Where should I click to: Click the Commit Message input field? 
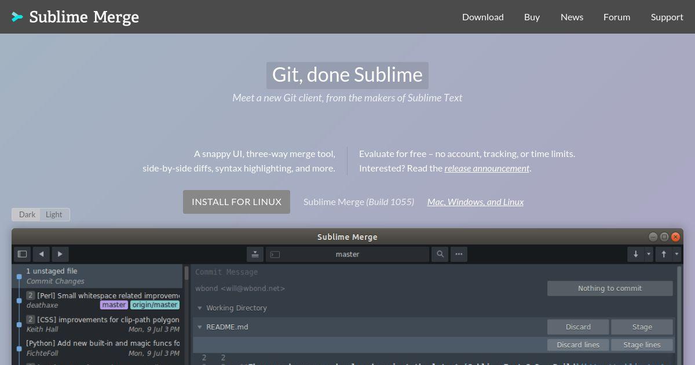431,272
